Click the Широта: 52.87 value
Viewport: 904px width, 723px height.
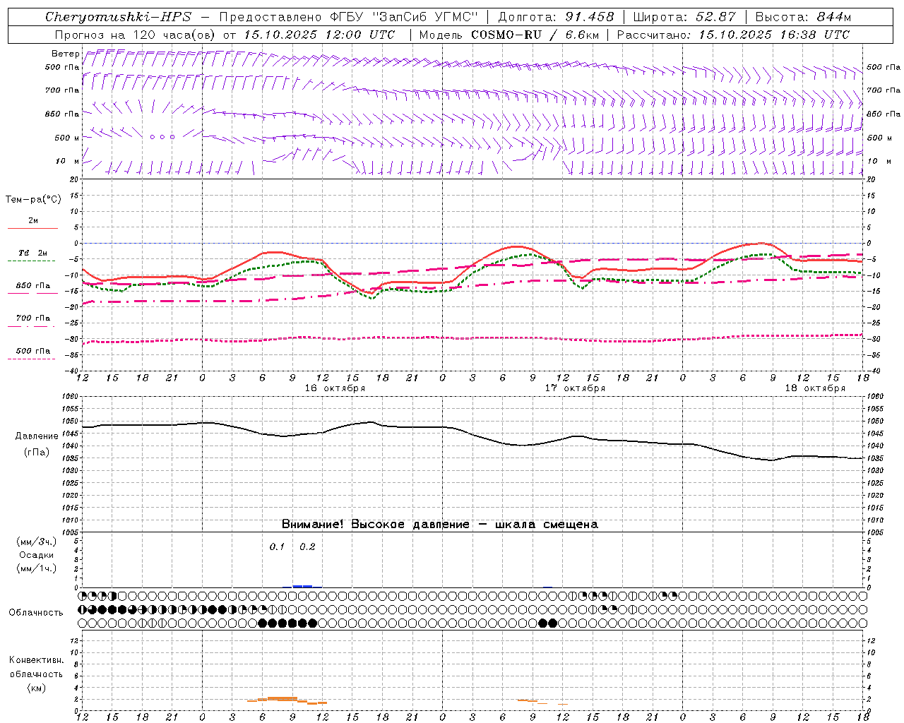click(x=684, y=17)
